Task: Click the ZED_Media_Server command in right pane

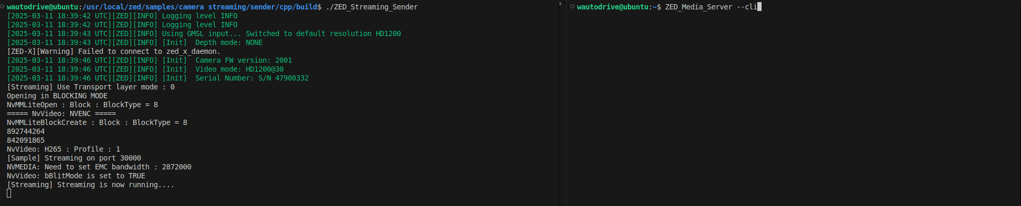Action: point(699,7)
